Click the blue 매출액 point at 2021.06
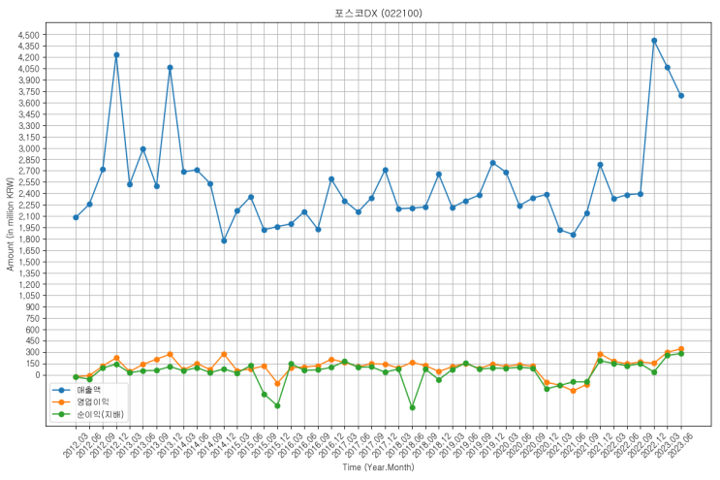 [574, 235]
